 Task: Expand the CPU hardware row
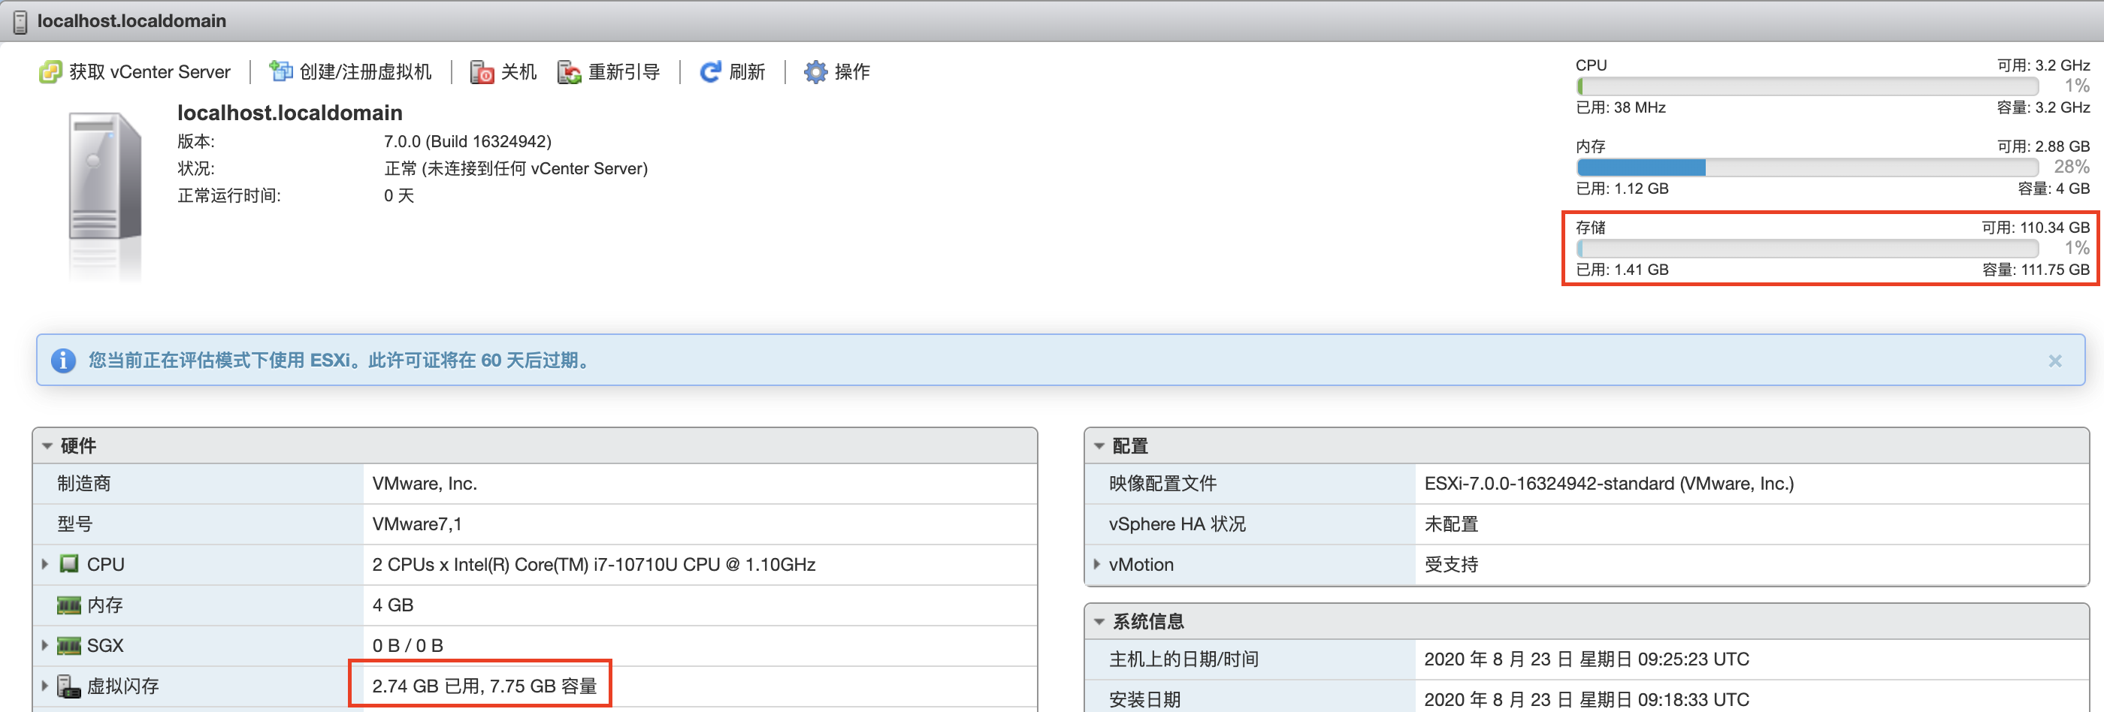45,564
